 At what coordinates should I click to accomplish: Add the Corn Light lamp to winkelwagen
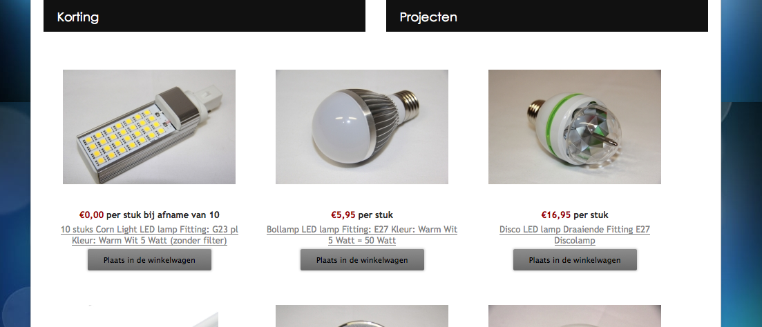point(149,260)
